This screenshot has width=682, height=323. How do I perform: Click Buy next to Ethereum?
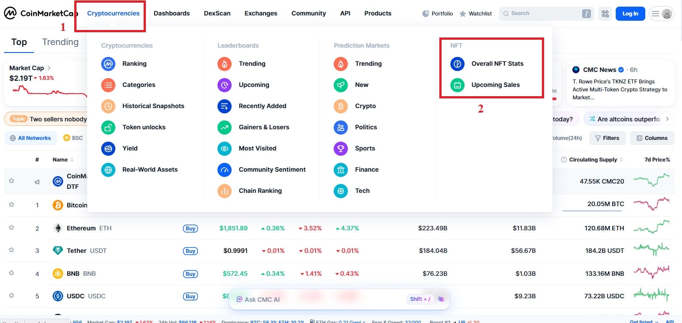[x=191, y=228]
